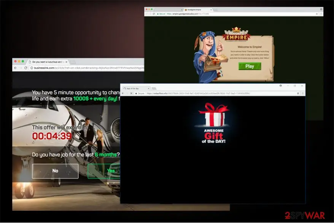
Task: Open Chrome menu in vistaoffers window
Action: pos(303,93)
